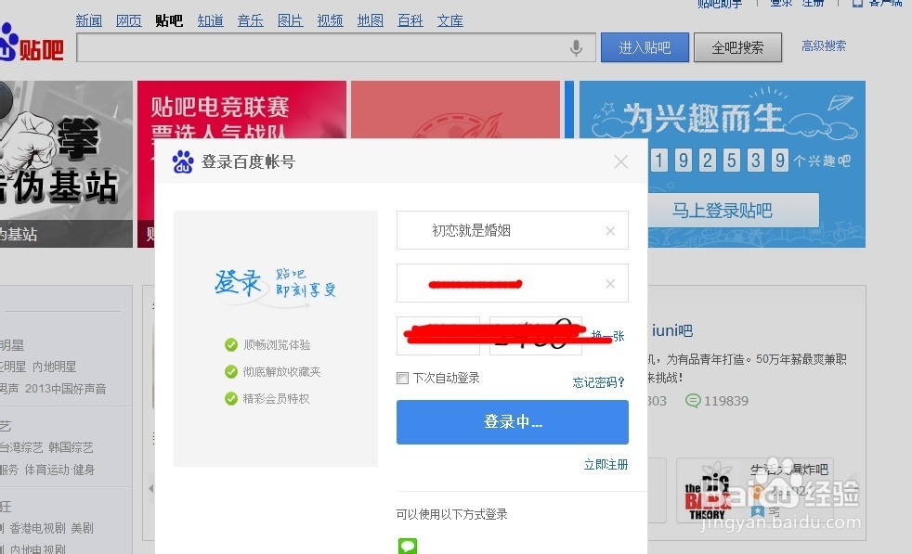Open the 视频 navigation link

click(x=330, y=21)
